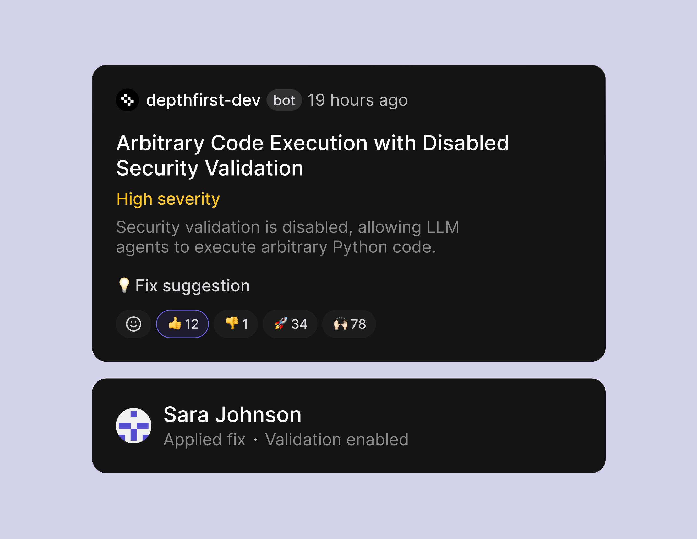Click Sara Johnson's avatar thumbnail
This screenshot has width=697, height=539.
point(133,425)
